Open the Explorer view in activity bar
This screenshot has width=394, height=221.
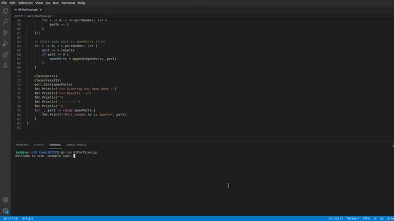pyautogui.click(x=6, y=11)
